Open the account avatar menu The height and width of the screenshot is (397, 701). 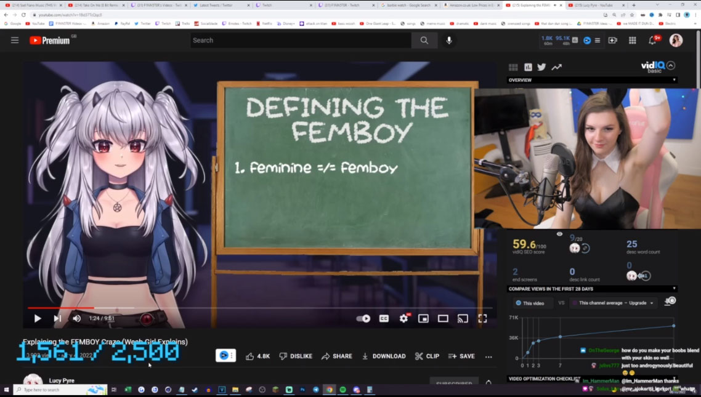pyautogui.click(x=676, y=40)
